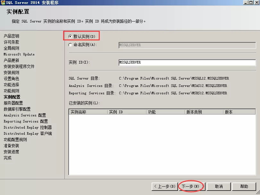
Task: Select 功能选择 step in sidebar
Action: tap(12, 85)
